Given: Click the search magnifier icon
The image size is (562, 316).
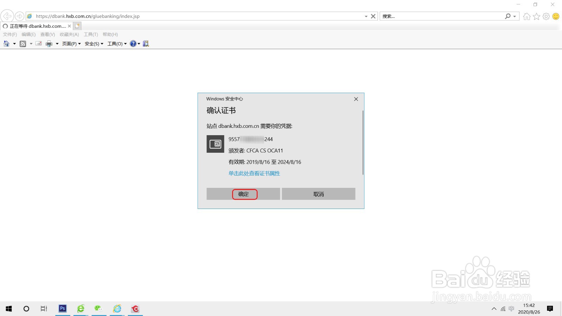Looking at the screenshot, I should (x=508, y=16).
